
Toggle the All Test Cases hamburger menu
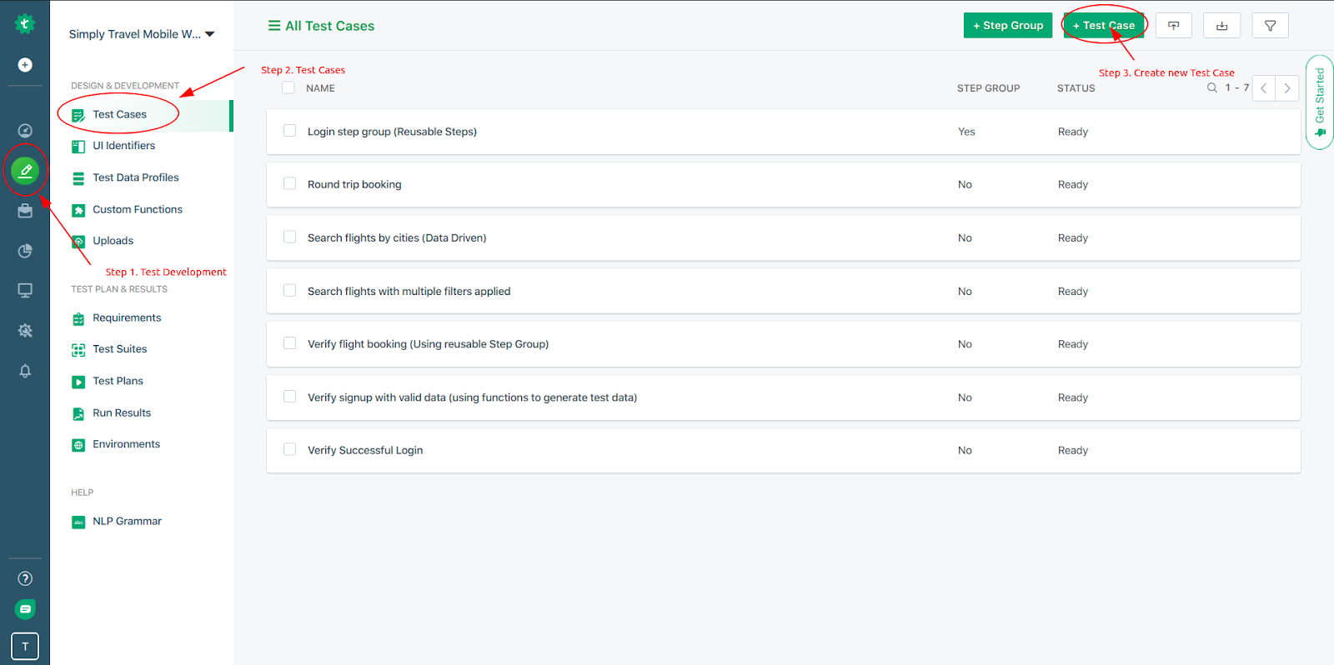[x=273, y=26]
